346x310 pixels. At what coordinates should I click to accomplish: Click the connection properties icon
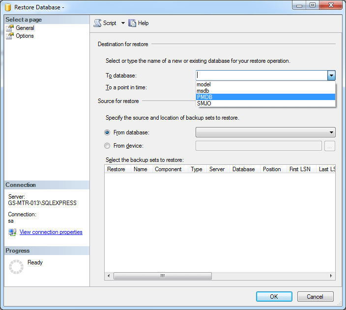point(12,232)
